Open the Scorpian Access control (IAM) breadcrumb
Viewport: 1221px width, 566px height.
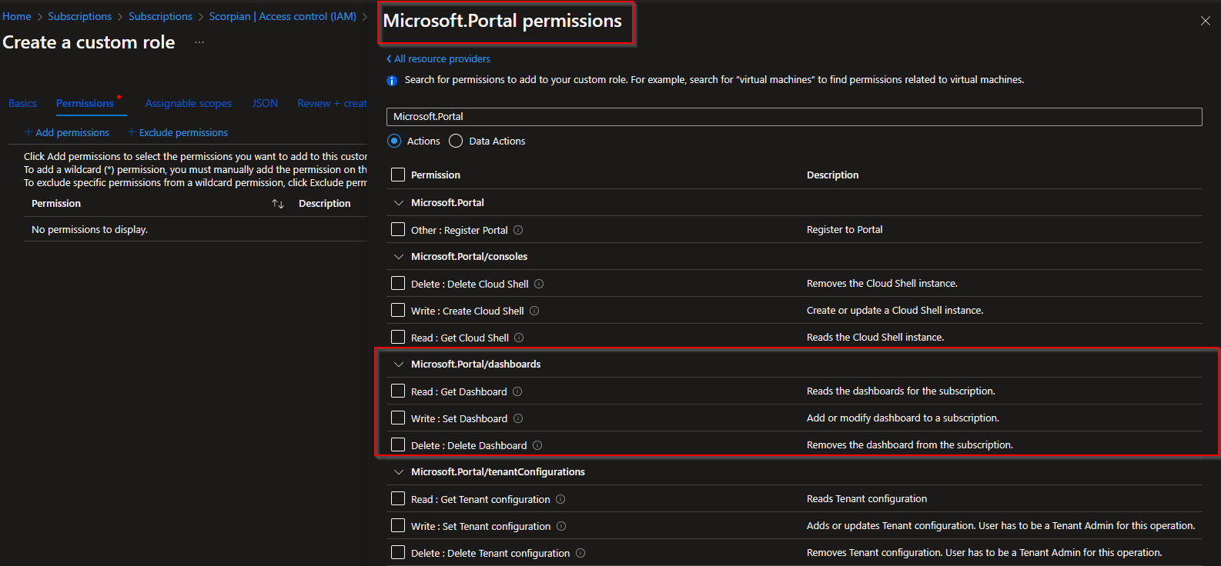[283, 16]
